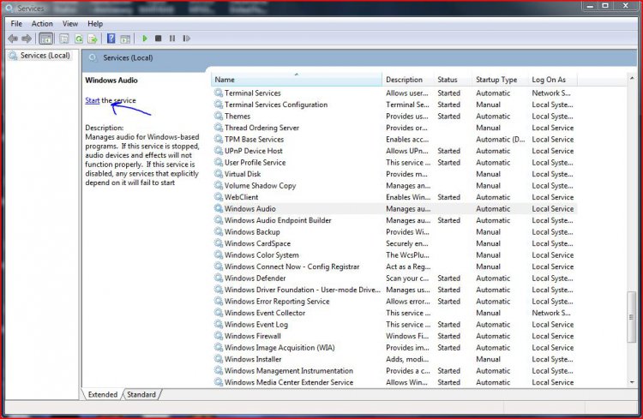Click the gear icon beside Windows Audio
Screen dimensions: 643x419
(219, 208)
